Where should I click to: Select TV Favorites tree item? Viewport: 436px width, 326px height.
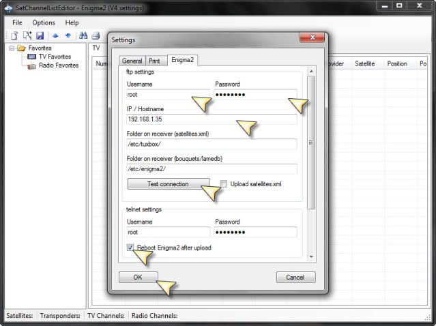tap(55, 57)
